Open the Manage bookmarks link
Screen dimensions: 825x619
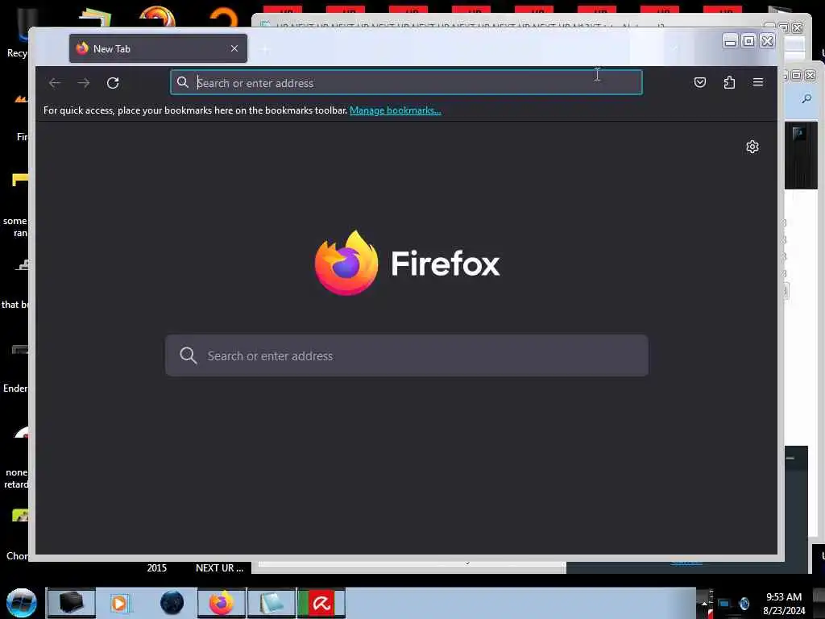click(395, 110)
